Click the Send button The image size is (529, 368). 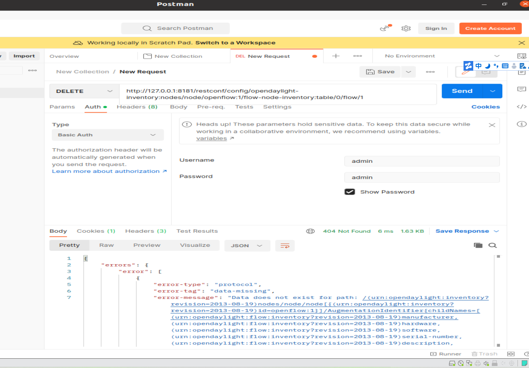[462, 91]
